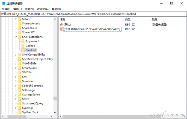Select the Blocked key label in the tree
This screenshot has width=187, height=119.
pos(31,50)
